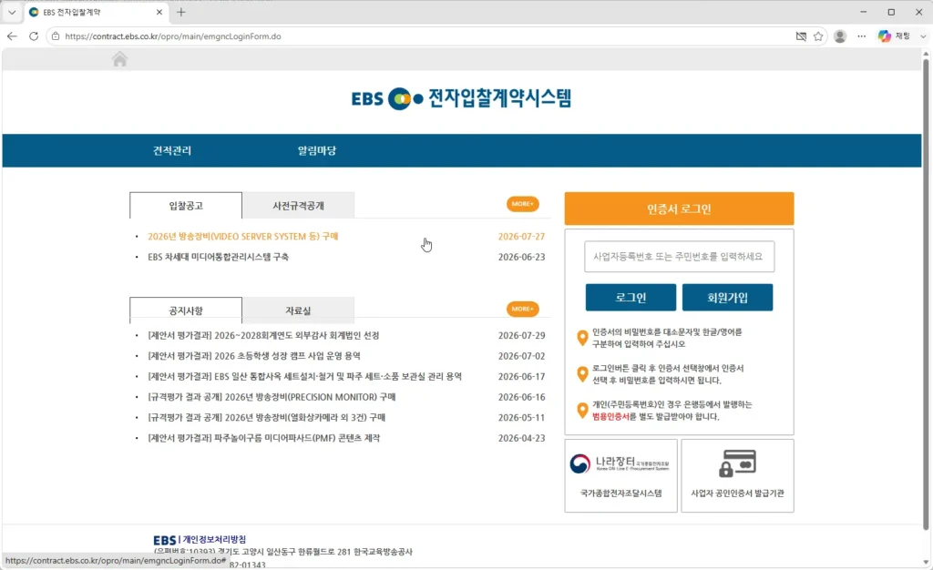Open the 견적관리 menu

click(x=172, y=150)
